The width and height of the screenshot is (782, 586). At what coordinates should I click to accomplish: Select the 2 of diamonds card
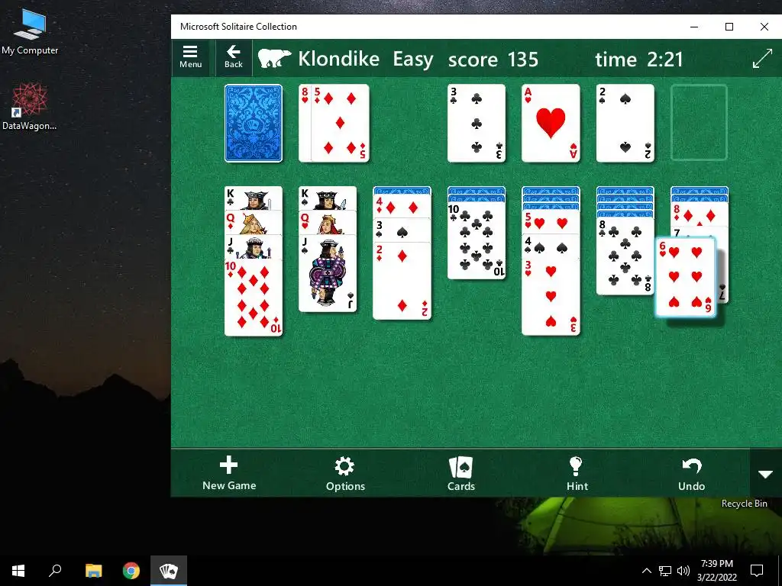[402, 281]
